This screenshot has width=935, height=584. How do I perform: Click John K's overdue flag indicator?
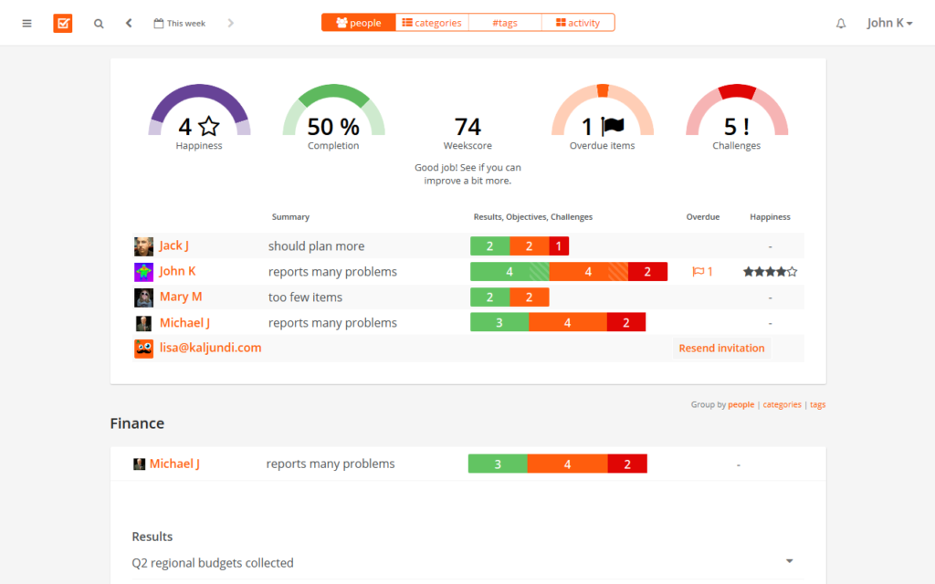click(701, 271)
